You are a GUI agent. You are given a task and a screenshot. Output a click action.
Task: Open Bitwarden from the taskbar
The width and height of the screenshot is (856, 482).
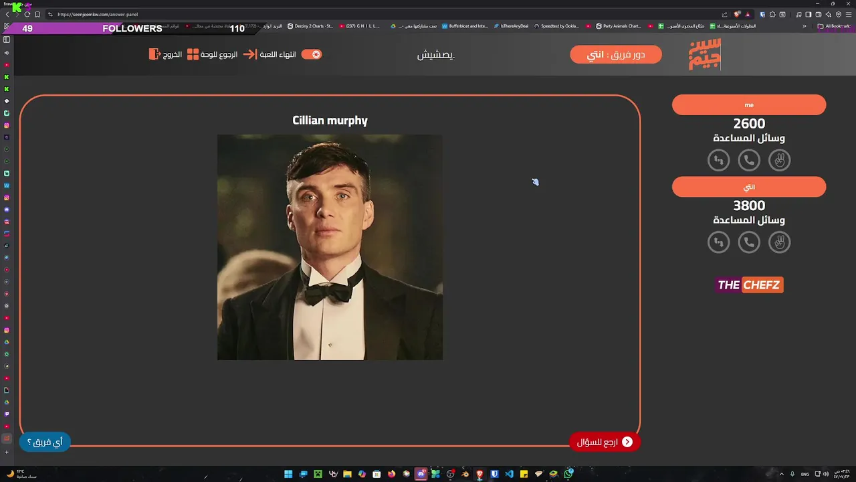[x=494, y=474]
